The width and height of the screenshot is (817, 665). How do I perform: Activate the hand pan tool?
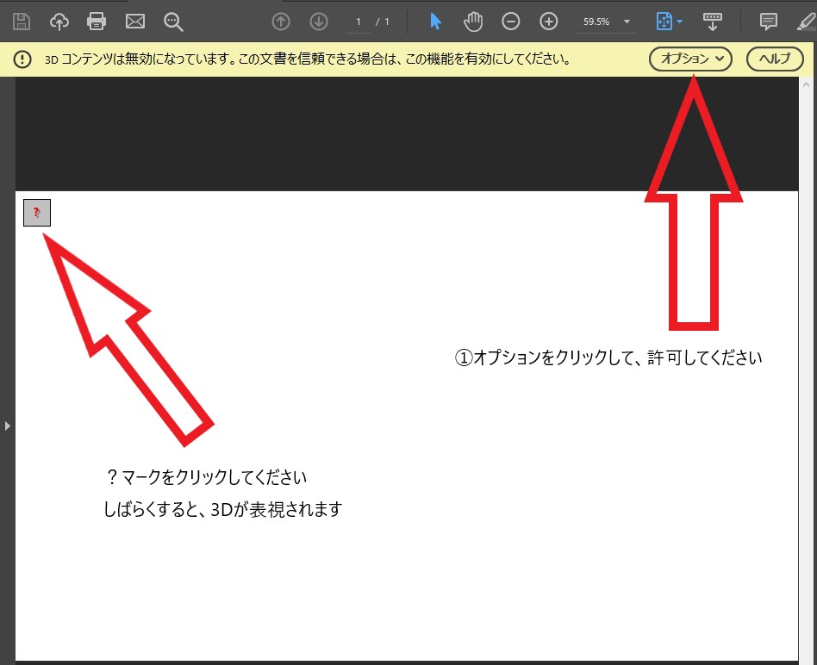(473, 22)
